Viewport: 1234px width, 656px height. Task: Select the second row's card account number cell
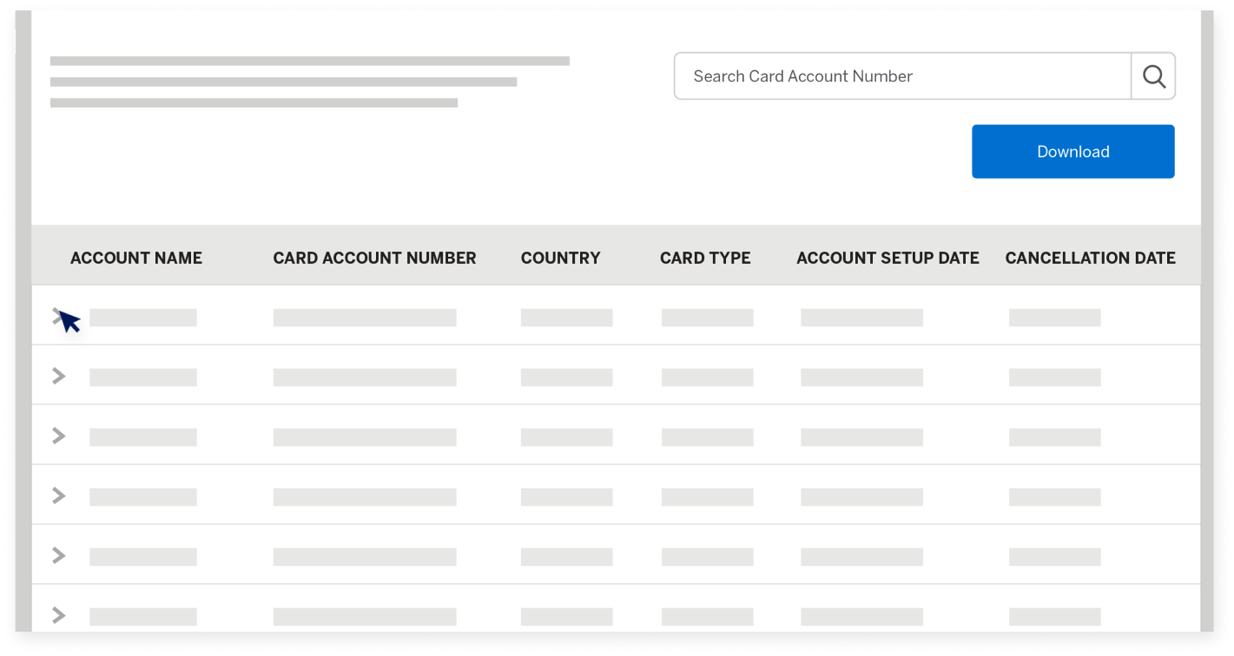pyautogui.click(x=365, y=377)
